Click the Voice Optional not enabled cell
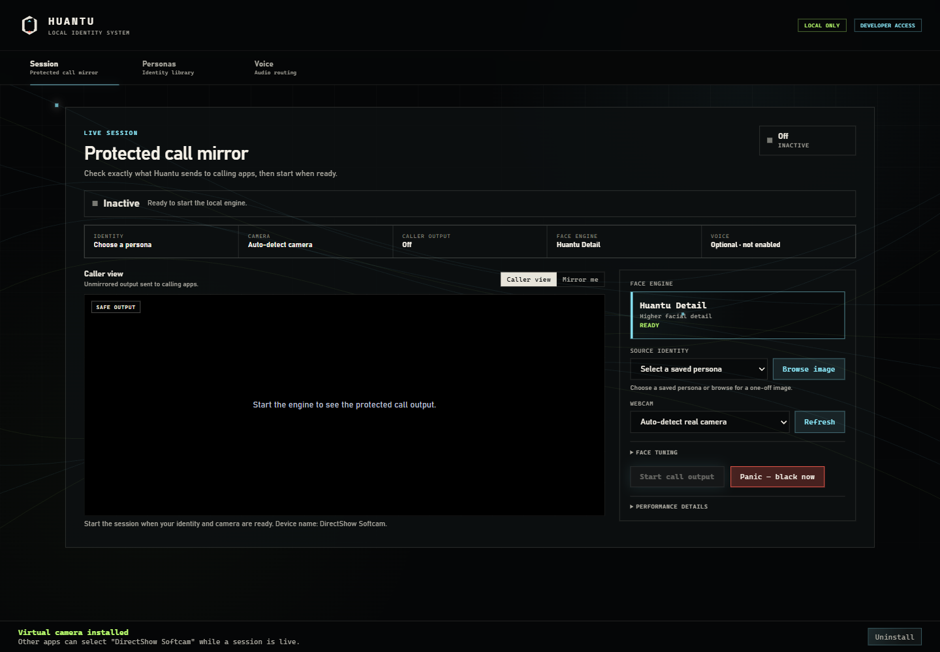Image resolution: width=940 pixels, height=652 pixels. [x=778, y=241]
